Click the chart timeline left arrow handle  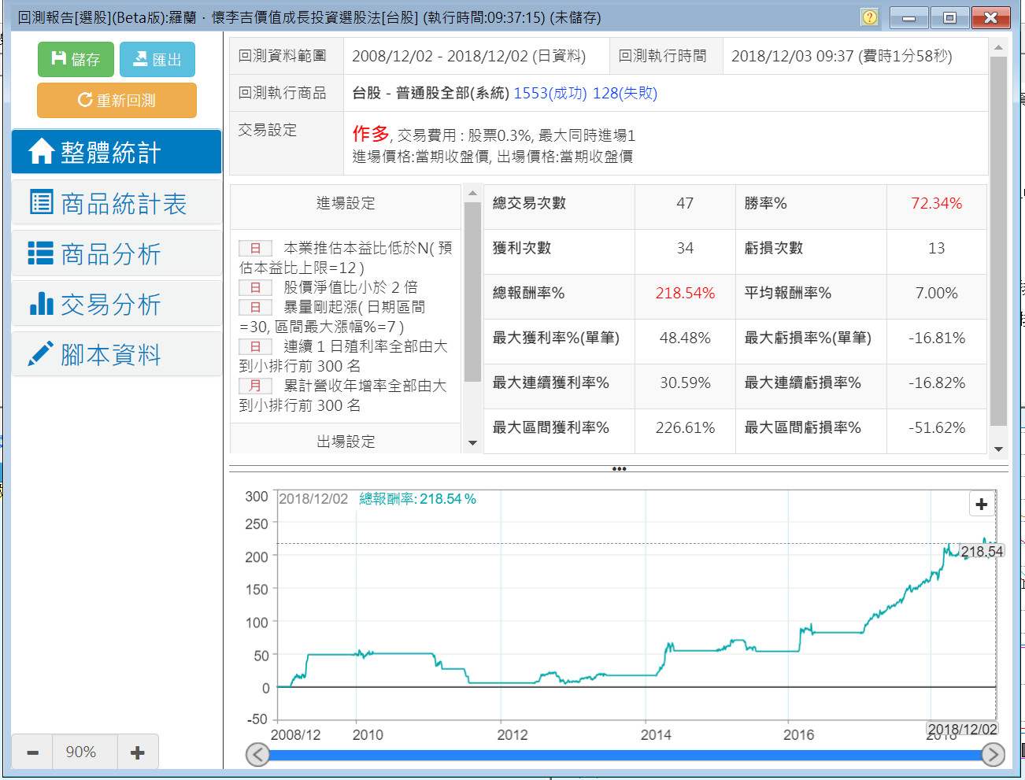point(258,755)
